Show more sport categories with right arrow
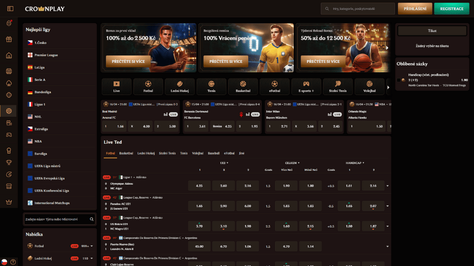This screenshot has width=474, height=266. click(x=388, y=88)
